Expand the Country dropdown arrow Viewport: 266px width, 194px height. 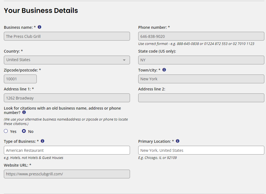[124, 60]
